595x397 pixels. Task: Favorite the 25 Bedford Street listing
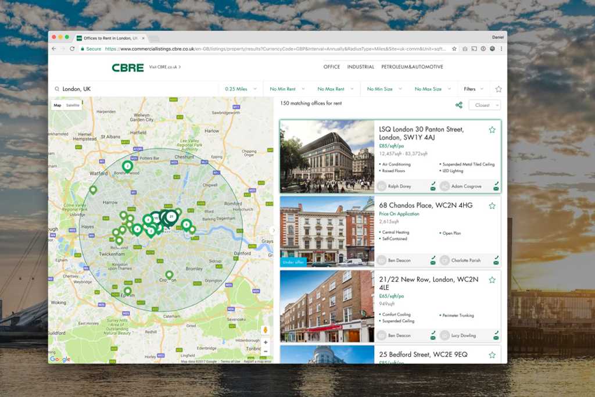point(492,355)
